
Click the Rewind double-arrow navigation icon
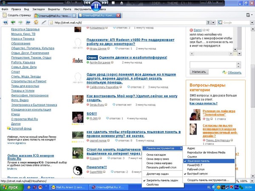(6, 22)
